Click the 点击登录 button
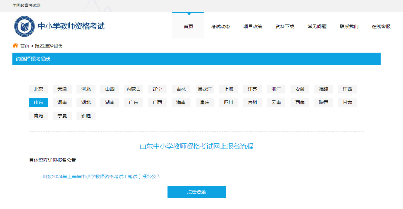403x209 pixels. 196,192
